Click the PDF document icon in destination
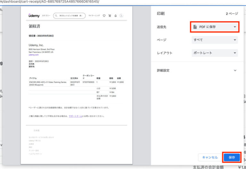Image resolution: width=246 pixels, height=169 pixels. pos(195,27)
